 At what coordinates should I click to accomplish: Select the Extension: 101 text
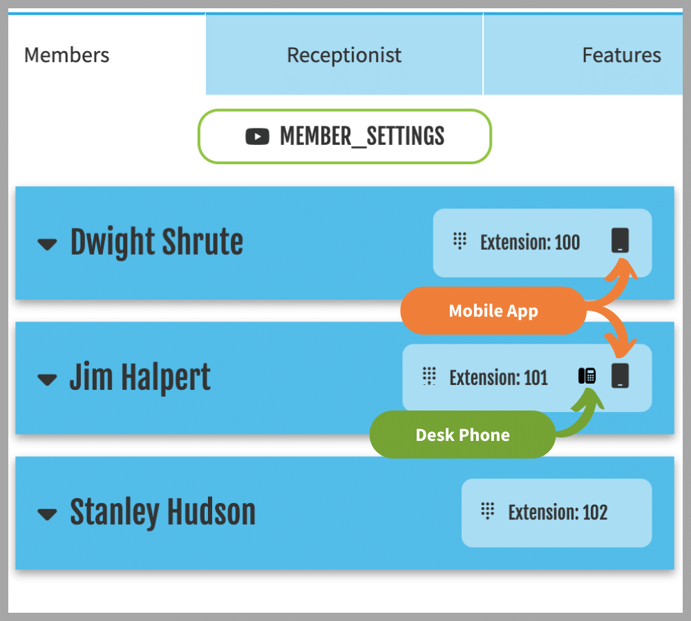coord(498,377)
